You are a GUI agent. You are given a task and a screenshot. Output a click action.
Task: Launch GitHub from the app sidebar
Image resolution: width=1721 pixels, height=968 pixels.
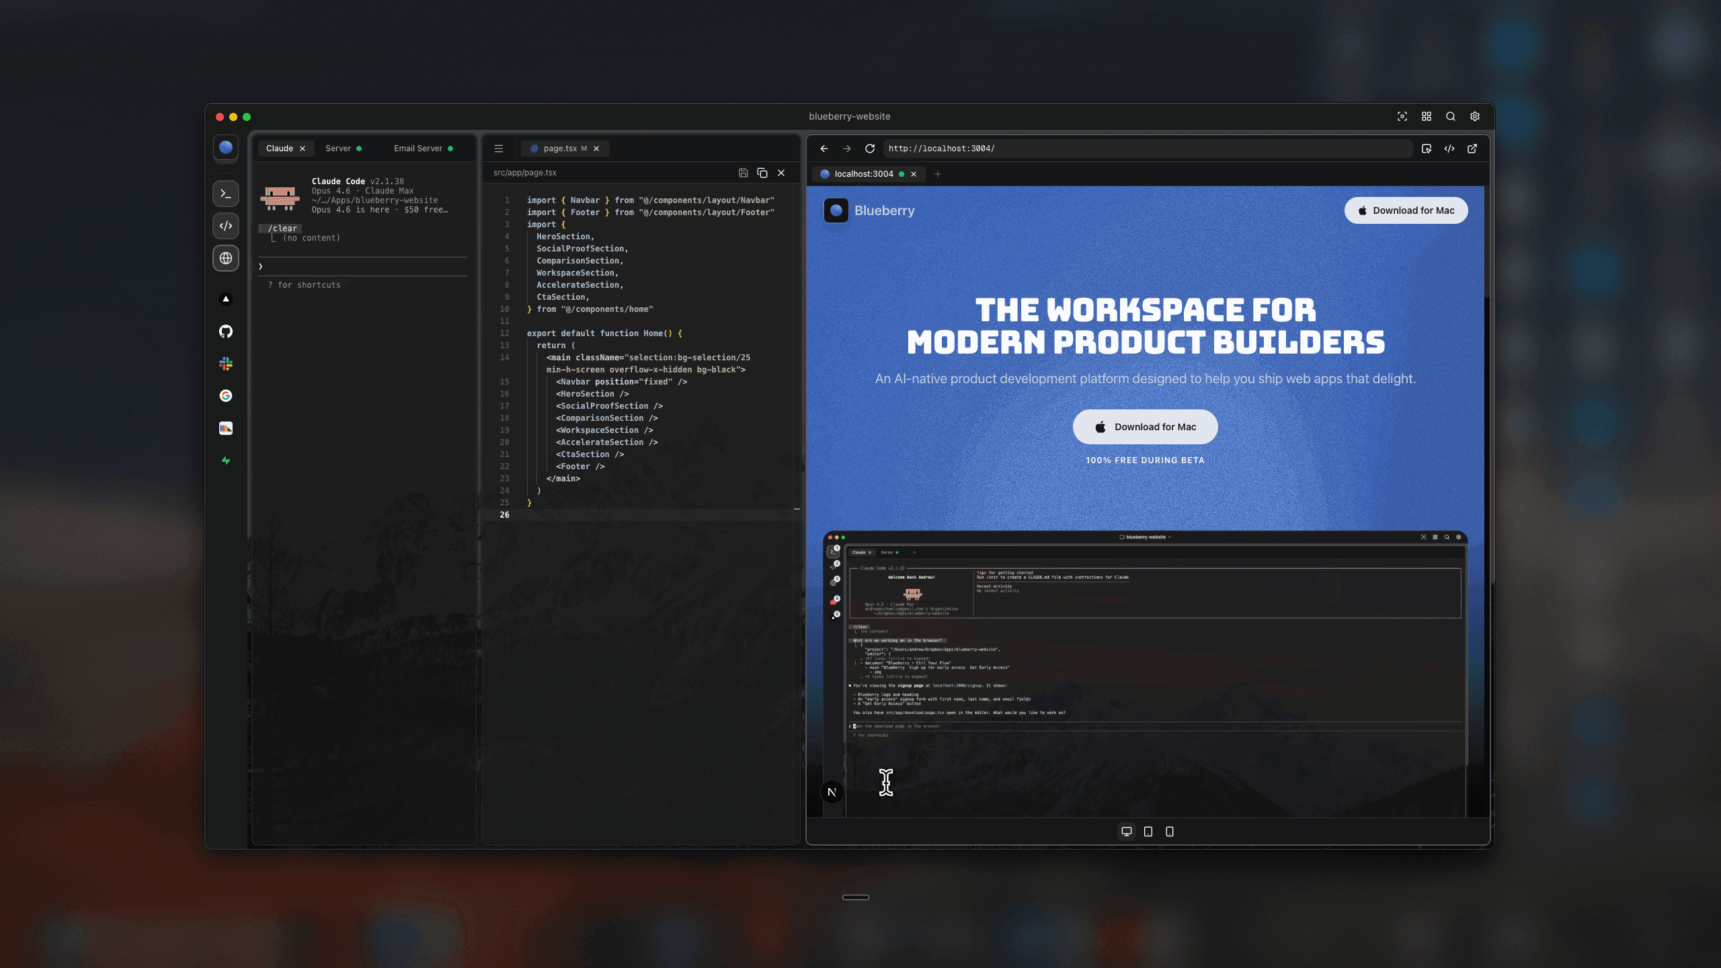(226, 331)
